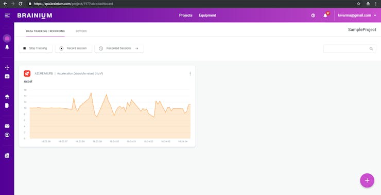The height and width of the screenshot is (195, 381).
Task: Click the Record session button
Action: click(x=74, y=48)
